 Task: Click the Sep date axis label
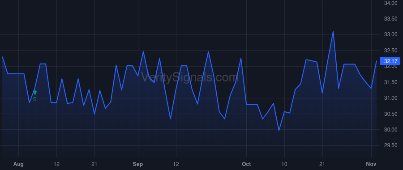click(x=138, y=164)
